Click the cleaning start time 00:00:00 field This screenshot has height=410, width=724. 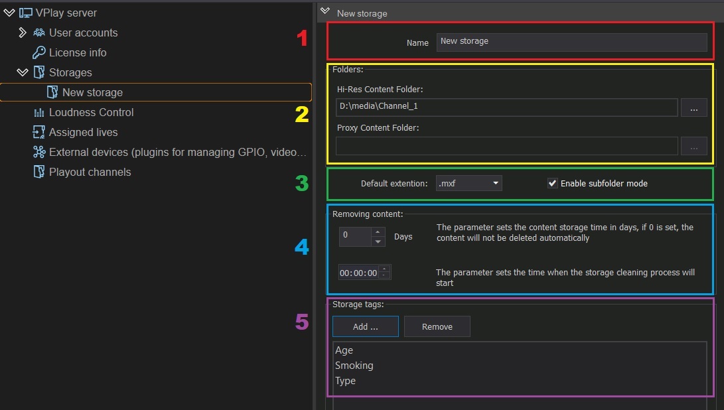pos(358,273)
